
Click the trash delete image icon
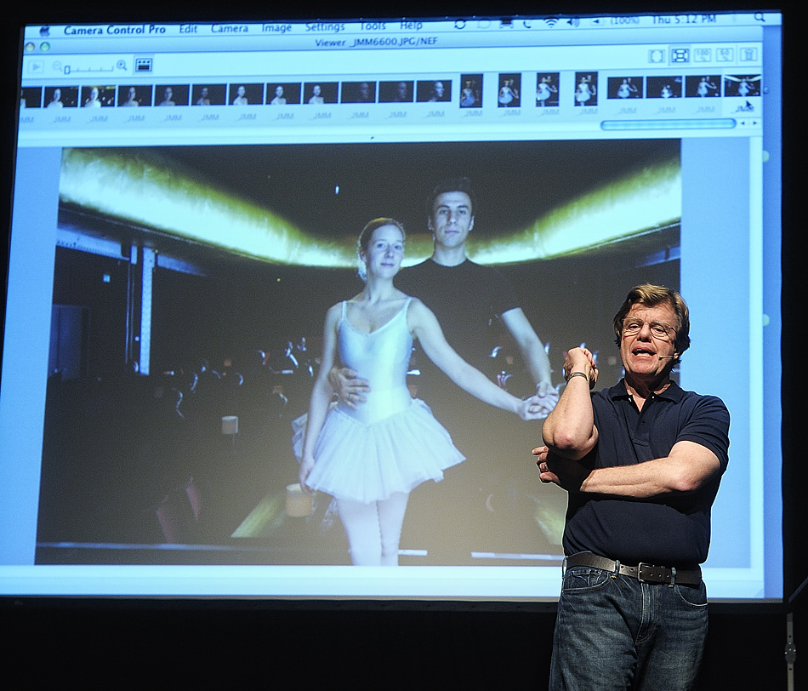[x=748, y=54]
